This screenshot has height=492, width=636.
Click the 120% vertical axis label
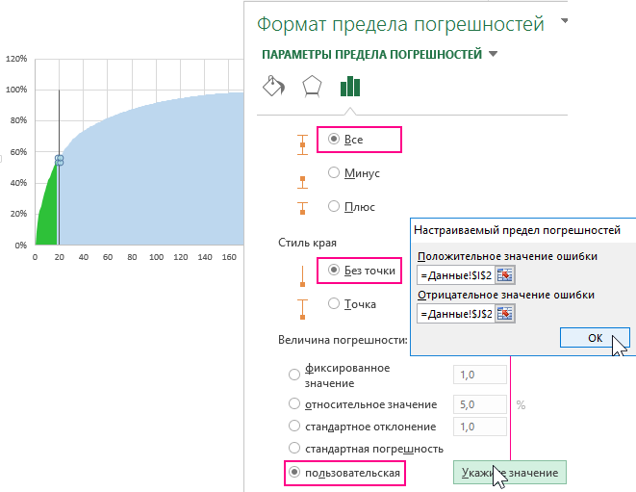16,59
